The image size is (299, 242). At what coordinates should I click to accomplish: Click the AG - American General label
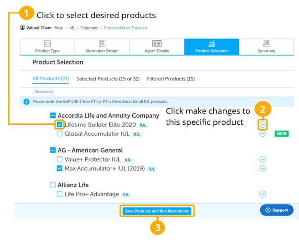click(90, 150)
